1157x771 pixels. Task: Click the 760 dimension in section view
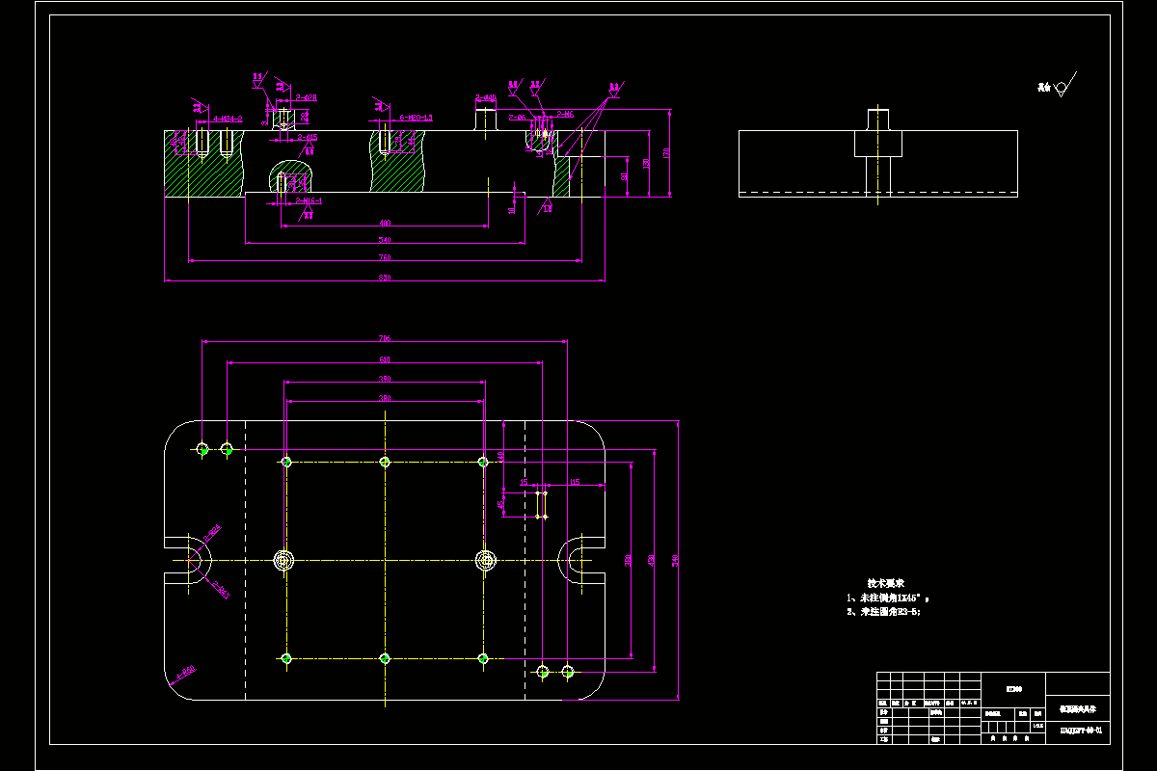[x=385, y=257]
